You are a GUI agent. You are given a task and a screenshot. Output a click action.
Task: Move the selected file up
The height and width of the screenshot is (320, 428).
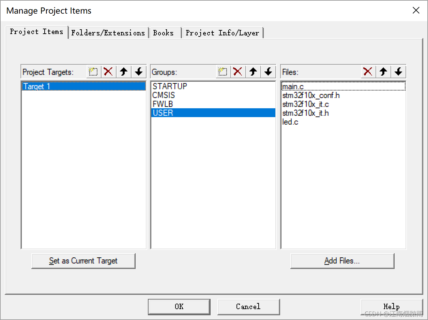tap(383, 72)
